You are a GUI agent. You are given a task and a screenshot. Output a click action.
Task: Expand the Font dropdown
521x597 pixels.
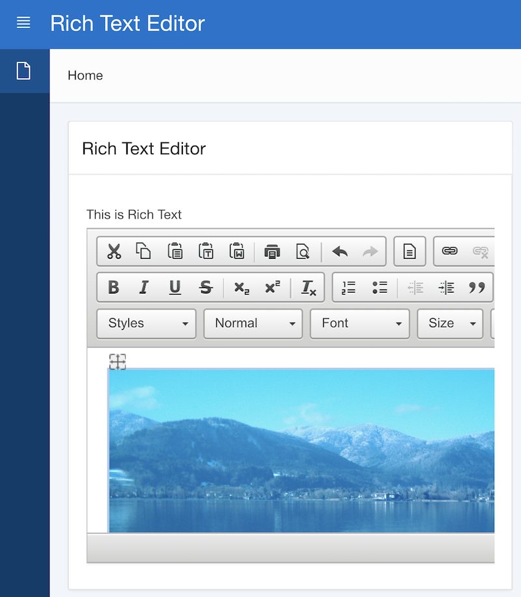[x=359, y=323]
